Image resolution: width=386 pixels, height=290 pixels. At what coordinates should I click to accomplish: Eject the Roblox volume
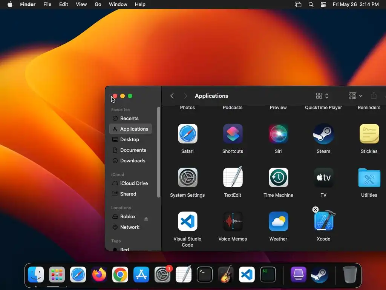click(146, 219)
